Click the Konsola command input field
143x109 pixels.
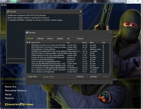pos(16,61)
